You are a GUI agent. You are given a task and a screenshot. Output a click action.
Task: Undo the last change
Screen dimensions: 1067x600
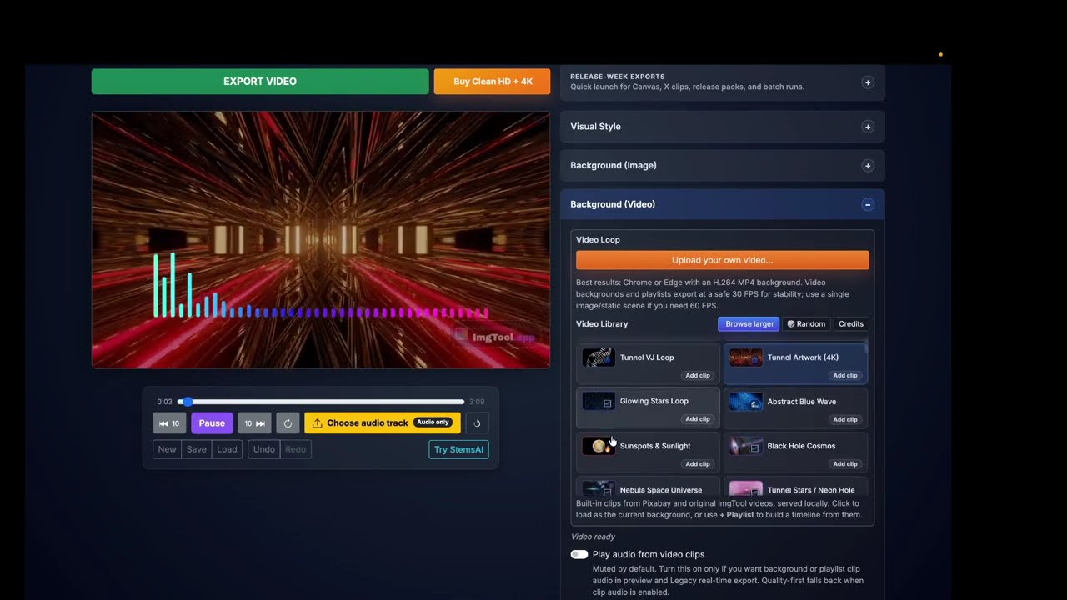(x=264, y=449)
